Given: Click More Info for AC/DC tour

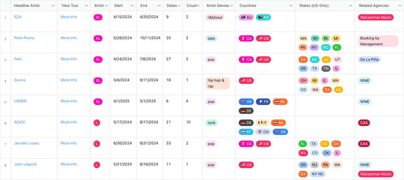Looking at the screenshot, I should click(x=69, y=122).
